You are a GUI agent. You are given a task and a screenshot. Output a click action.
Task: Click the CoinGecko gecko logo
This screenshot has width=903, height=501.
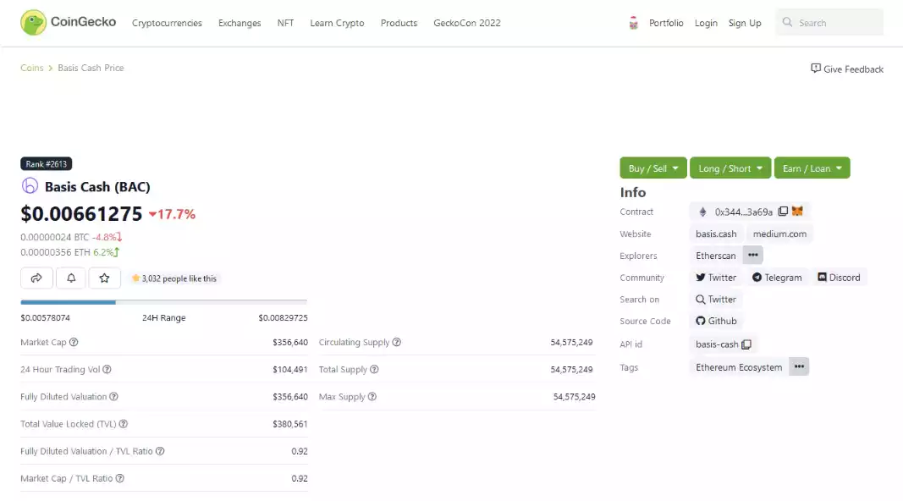tap(33, 23)
